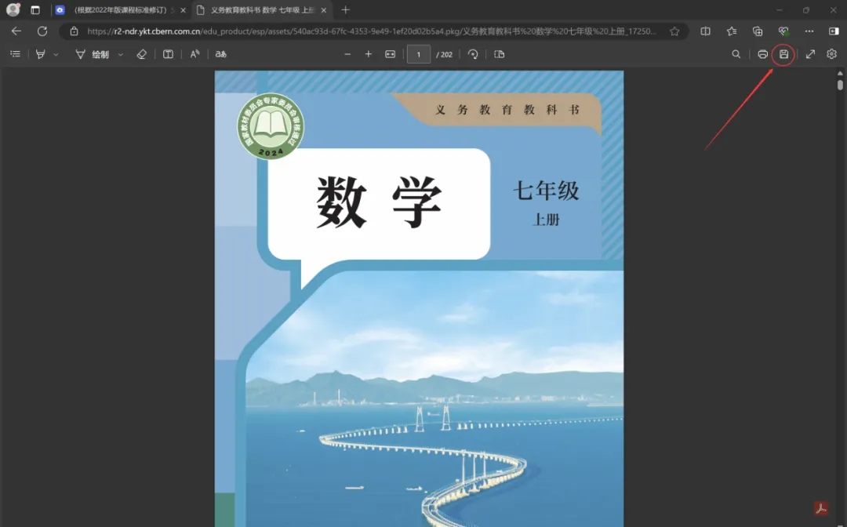The height and width of the screenshot is (527, 847).
Task: Open PDF viewer settings gear
Action: coord(832,54)
